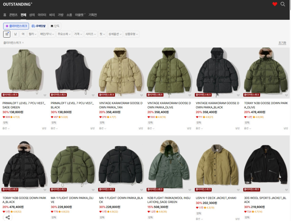Remove the 클리어런스위크 filter tag

[23, 43]
